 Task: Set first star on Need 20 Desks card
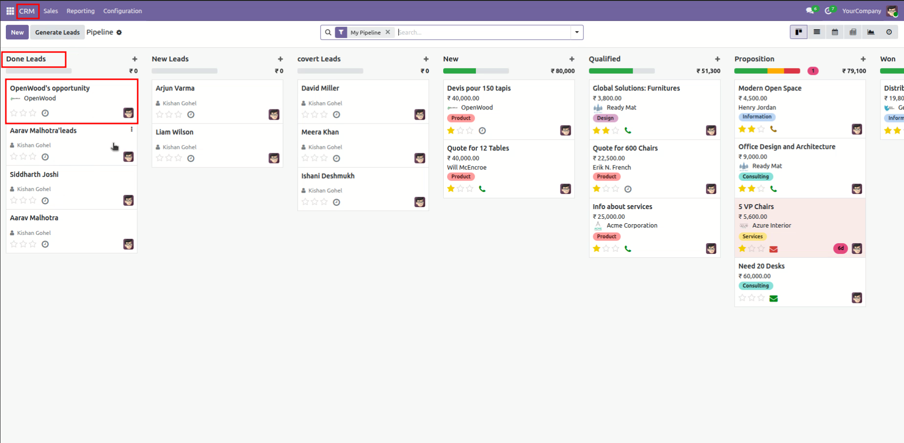coord(742,298)
